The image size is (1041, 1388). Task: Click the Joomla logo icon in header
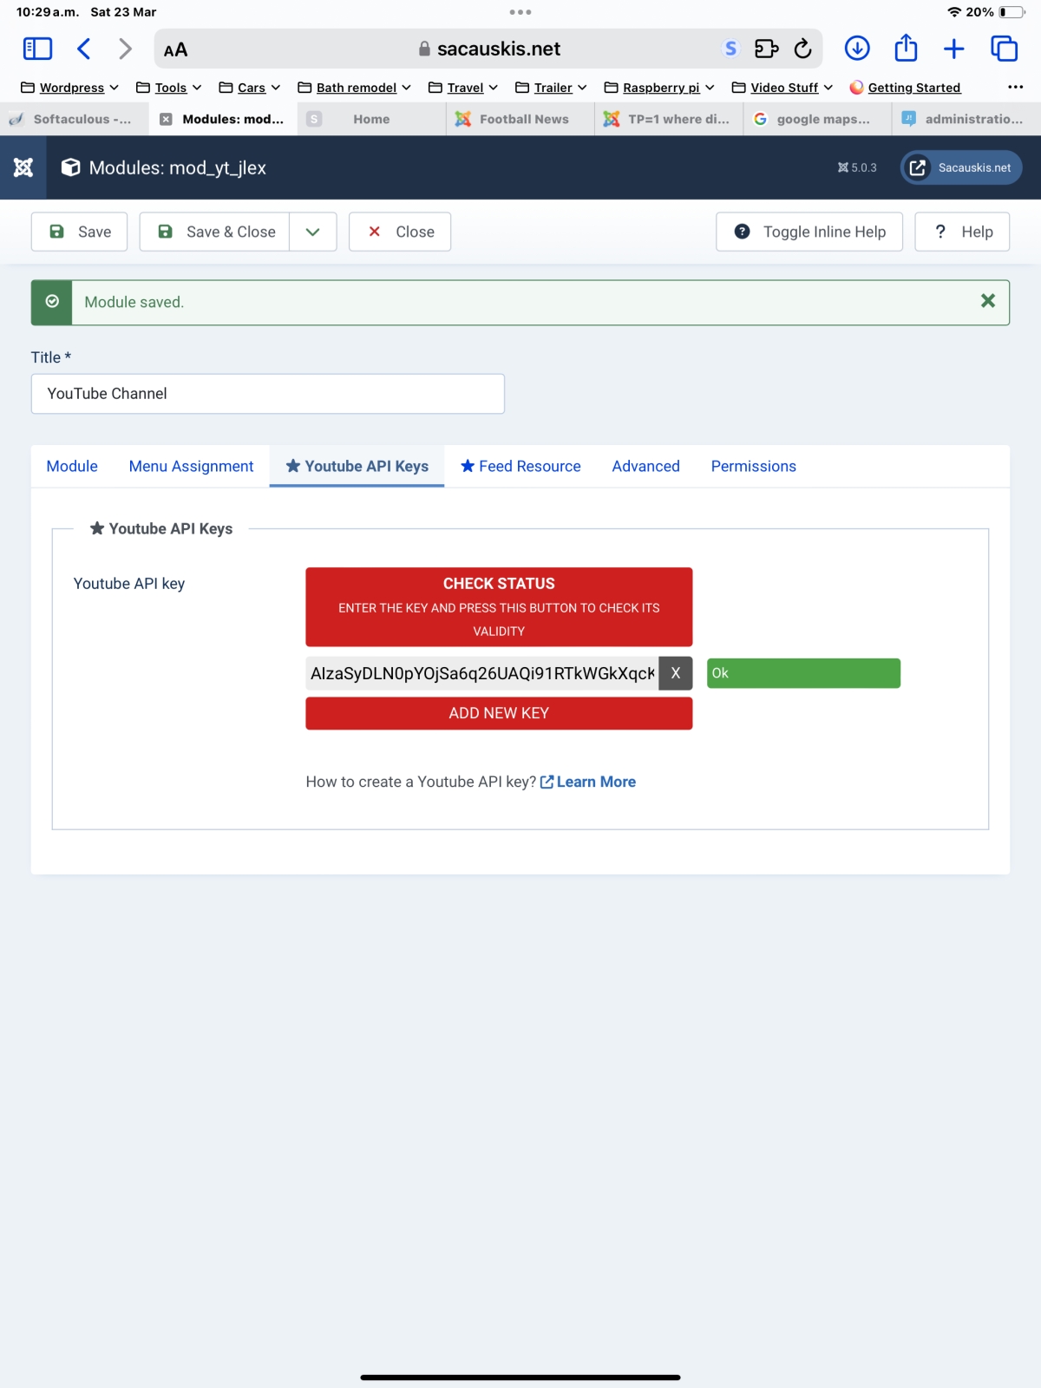[23, 167]
